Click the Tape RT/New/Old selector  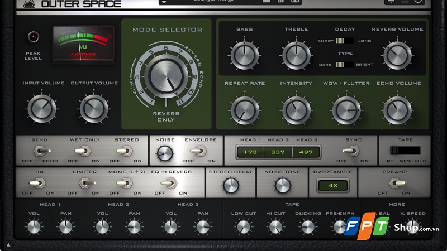pyautogui.click(x=405, y=150)
